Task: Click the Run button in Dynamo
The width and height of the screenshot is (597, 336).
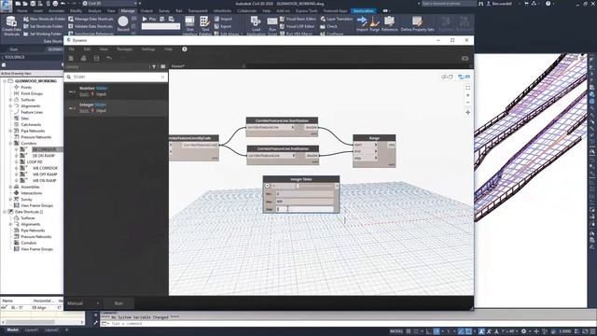Action: pyautogui.click(x=118, y=303)
